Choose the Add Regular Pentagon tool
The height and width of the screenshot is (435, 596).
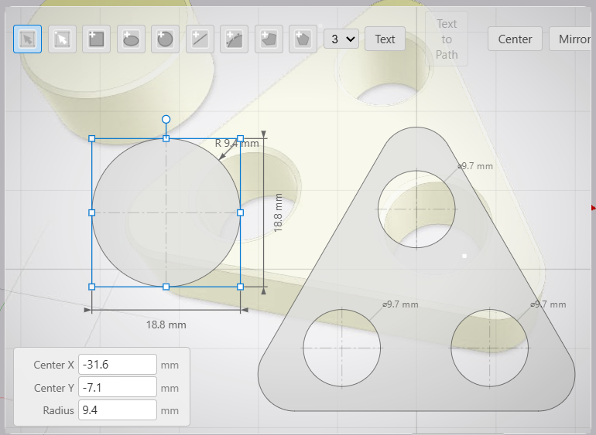(x=303, y=39)
